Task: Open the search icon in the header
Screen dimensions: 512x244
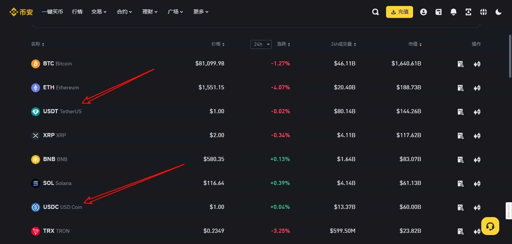Action: [375, 12]
